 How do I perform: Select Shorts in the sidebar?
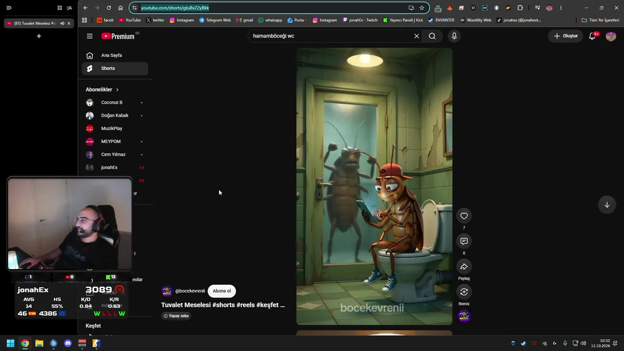click(x=115, y=68)
